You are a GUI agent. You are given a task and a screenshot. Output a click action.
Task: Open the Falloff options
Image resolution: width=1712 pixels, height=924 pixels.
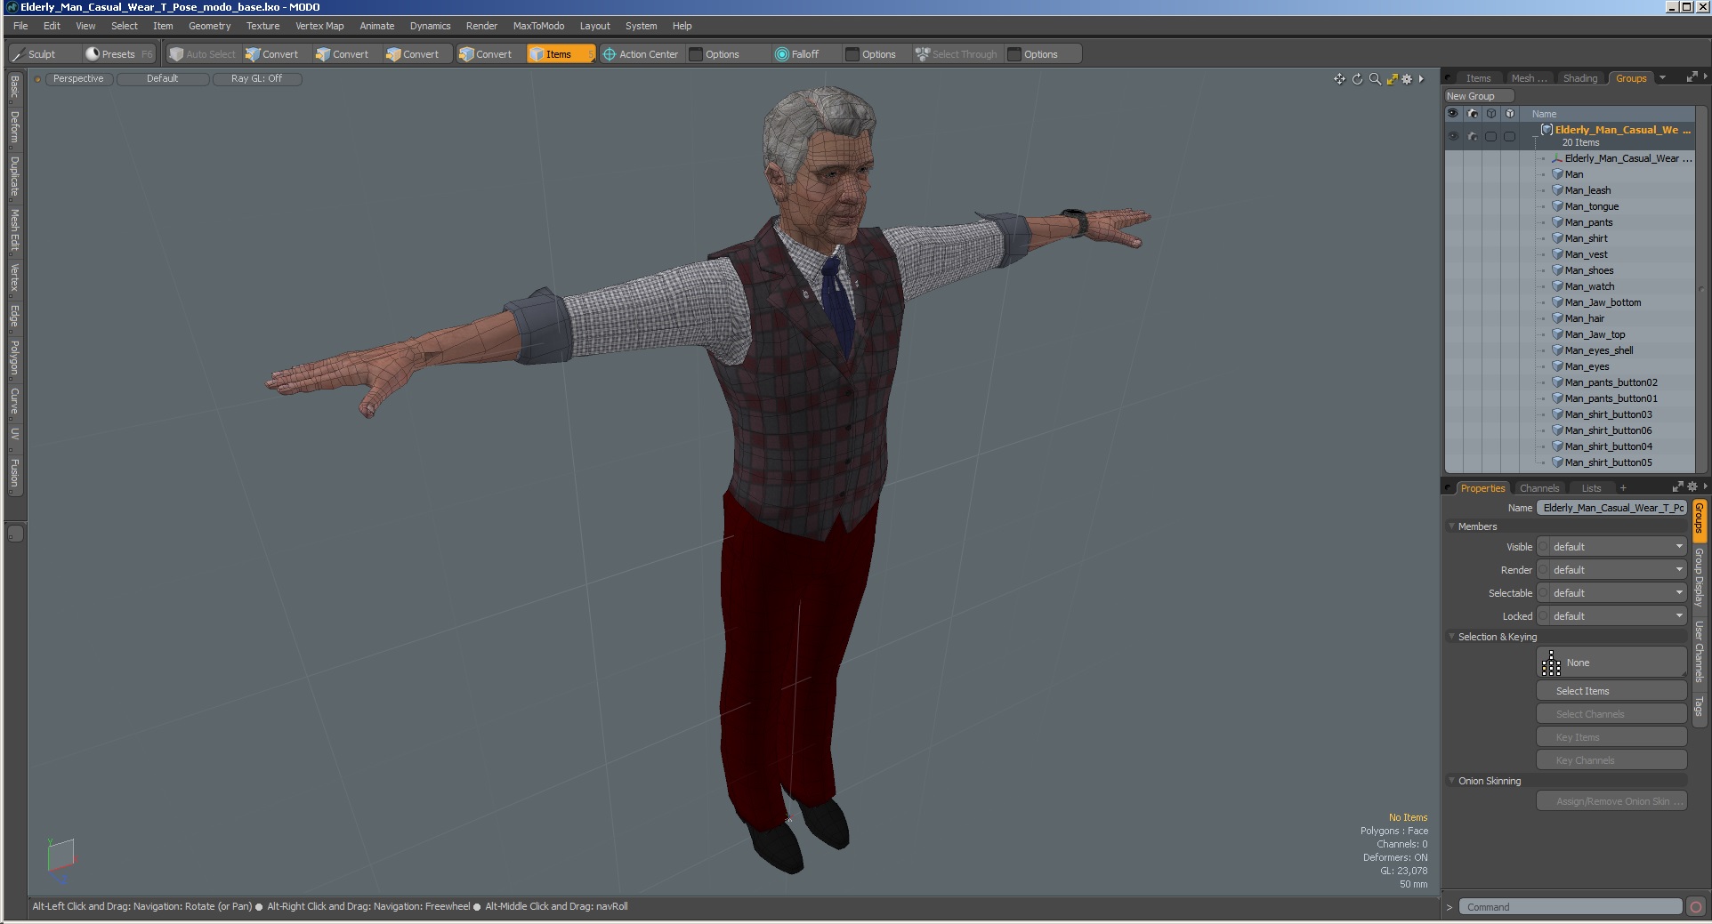pyautogui.click(x=796, y=54)
